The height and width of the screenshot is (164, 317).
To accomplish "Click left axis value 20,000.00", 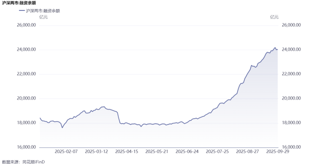I will (x=27, y=99).
